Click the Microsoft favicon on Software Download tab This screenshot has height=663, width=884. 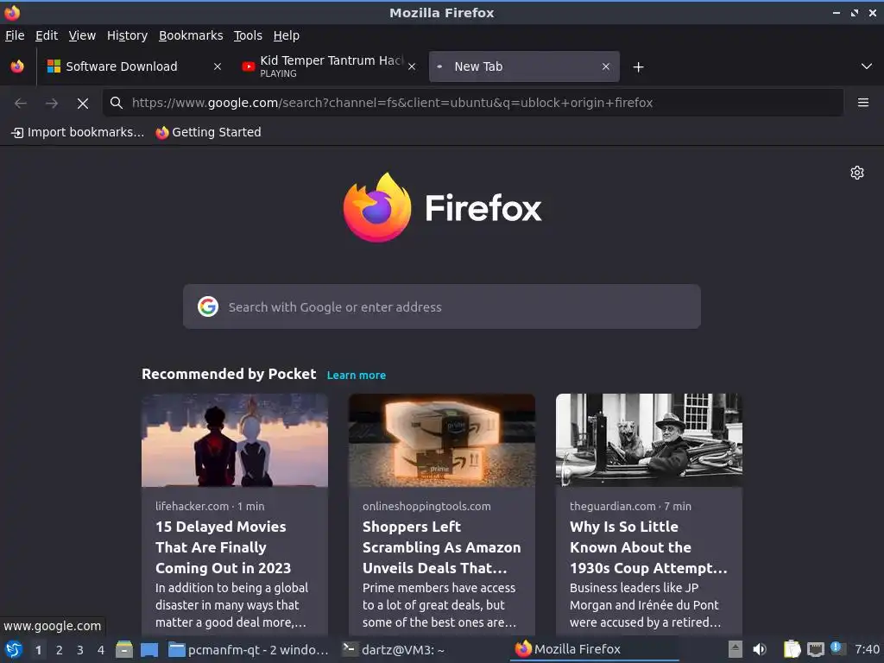54,66
